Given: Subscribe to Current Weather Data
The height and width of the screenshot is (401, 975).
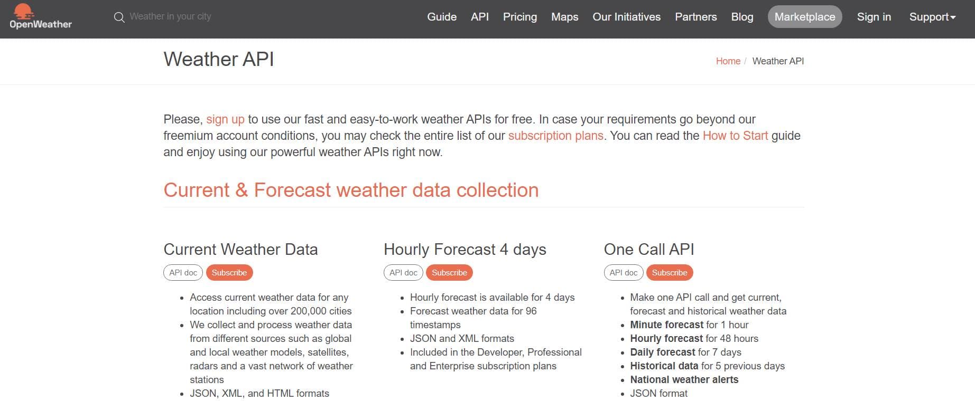Looking at the screenshot, I should click(x=229, y=273).
